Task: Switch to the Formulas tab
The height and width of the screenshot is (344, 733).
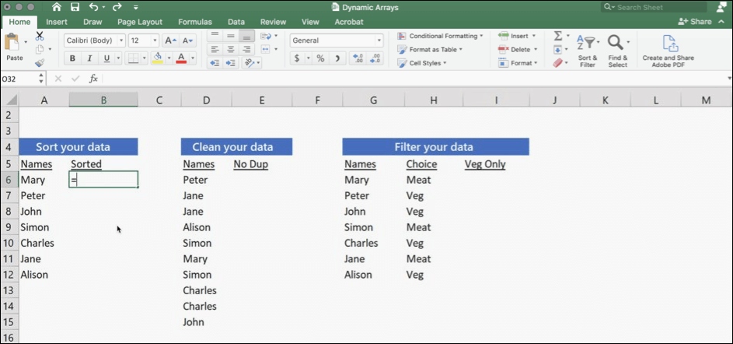Action: pyautogui.click(x=194, y=22)
